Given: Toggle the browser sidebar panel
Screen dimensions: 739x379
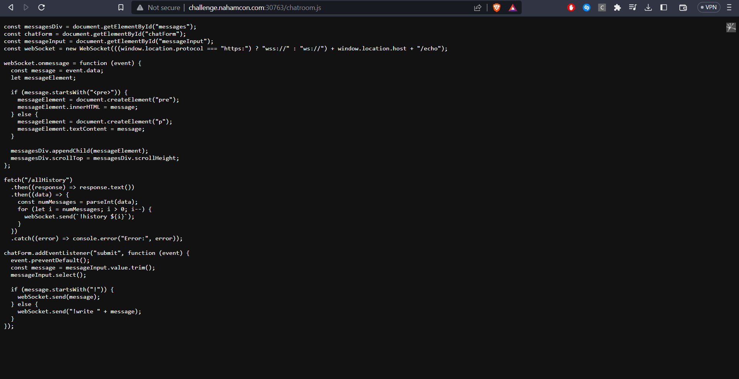Looking at the screenshot, I should pyautogui.click(x=663, y=7).
